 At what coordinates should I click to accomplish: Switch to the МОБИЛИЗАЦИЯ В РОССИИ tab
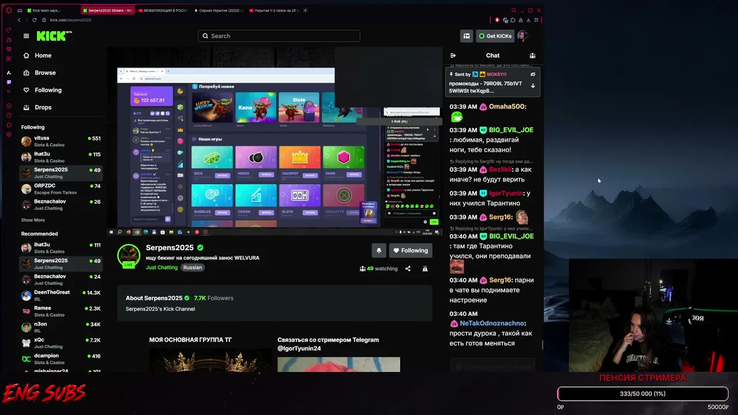(x=163, y=10)
